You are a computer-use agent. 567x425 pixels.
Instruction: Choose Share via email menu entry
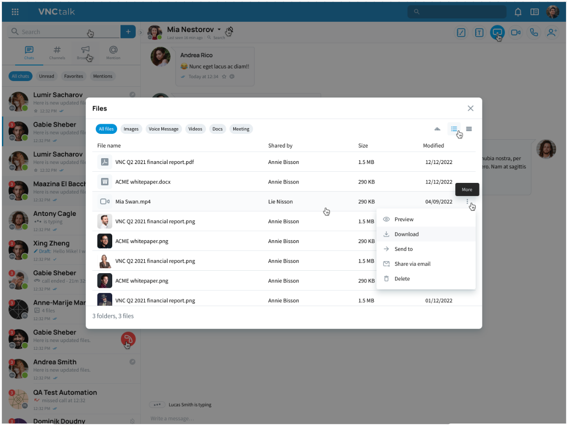coord(412,264)
